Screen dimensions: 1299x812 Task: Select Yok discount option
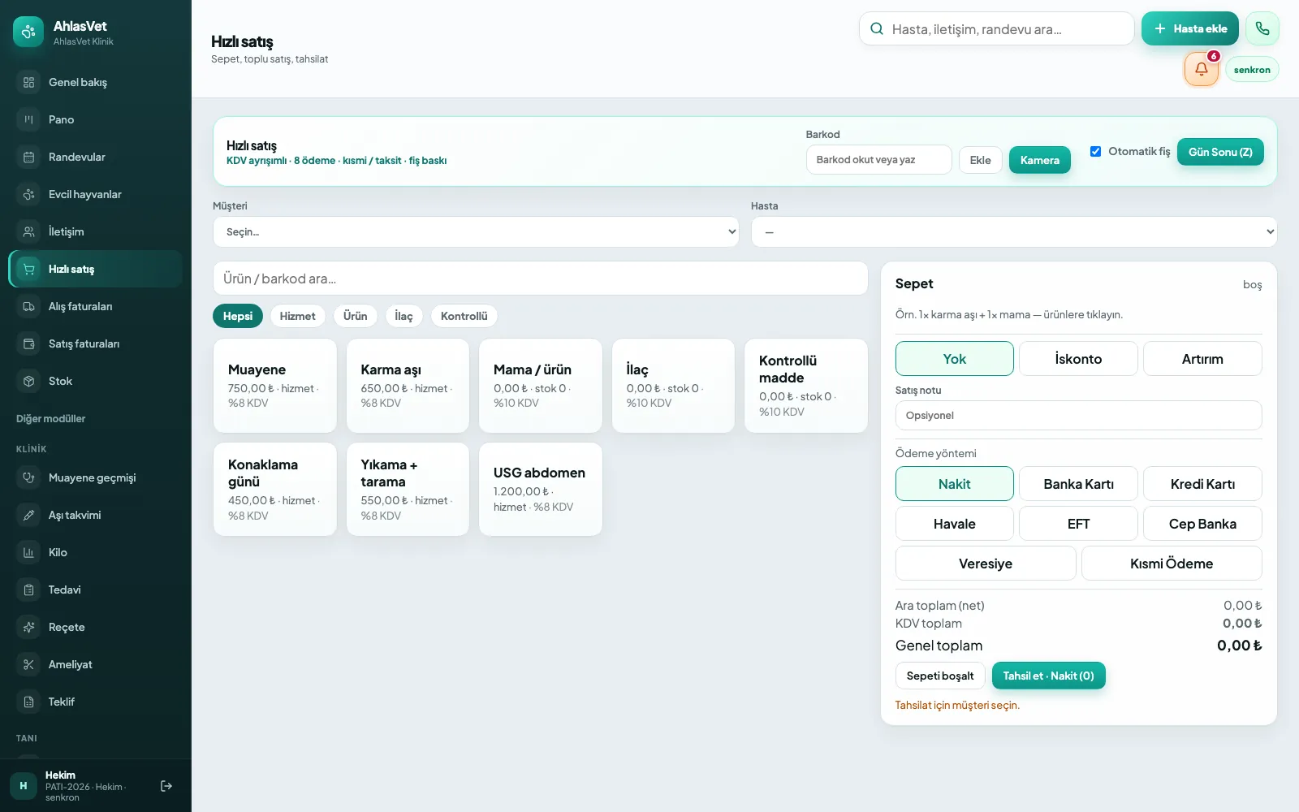click(954, 359)
